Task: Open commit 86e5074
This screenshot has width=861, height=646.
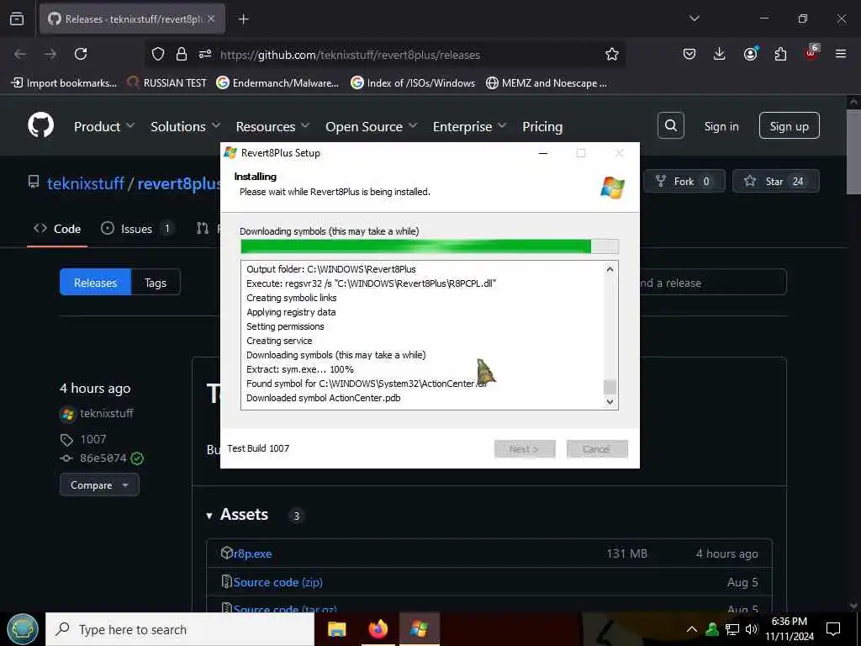Action: coord(103,458)
